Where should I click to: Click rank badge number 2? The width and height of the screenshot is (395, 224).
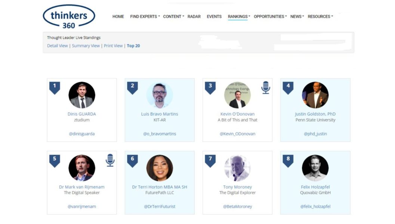pos(133,88)
